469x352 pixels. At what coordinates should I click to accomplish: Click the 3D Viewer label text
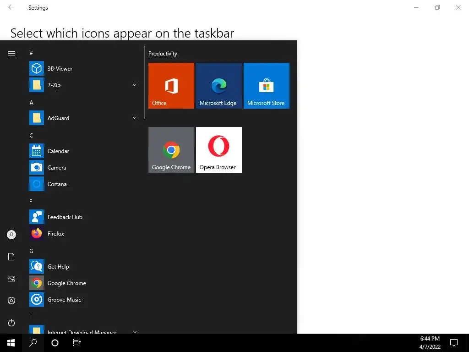click(x=60, y=69)
